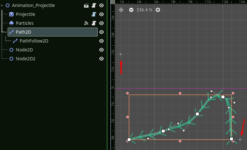The width and height of the screenshot is (247, 150).
Task: Toggle visibility of the Particles node
Action: pos(101,23)
